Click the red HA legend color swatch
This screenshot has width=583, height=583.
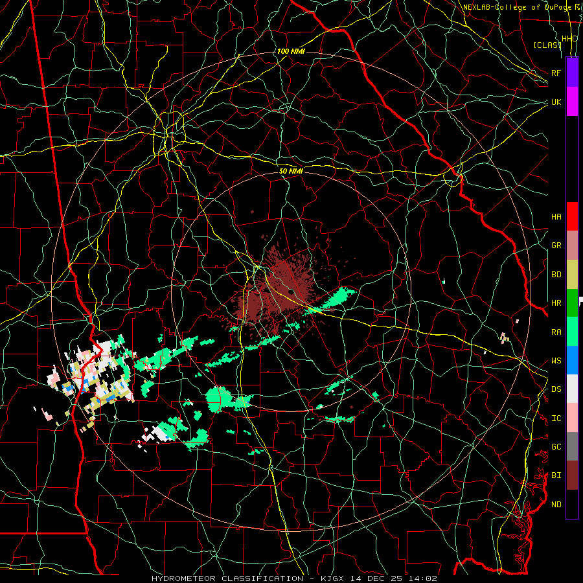point(572,216)
